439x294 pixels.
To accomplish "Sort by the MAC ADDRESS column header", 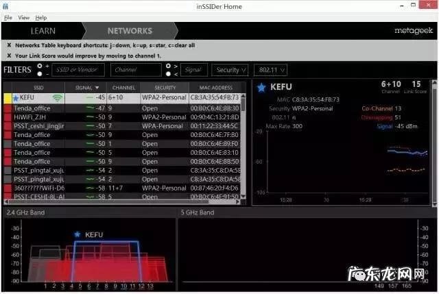I will click(x=215, y=88).
